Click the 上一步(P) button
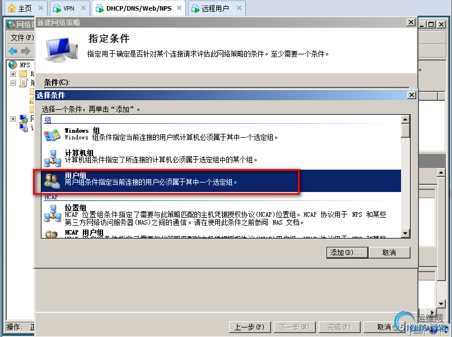This screenshot has height=337, width=452. (x=250, y=327)
